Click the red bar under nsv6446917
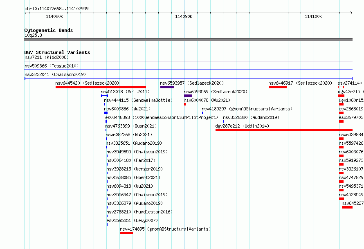 pyautogui.click(x=278, y=87)
